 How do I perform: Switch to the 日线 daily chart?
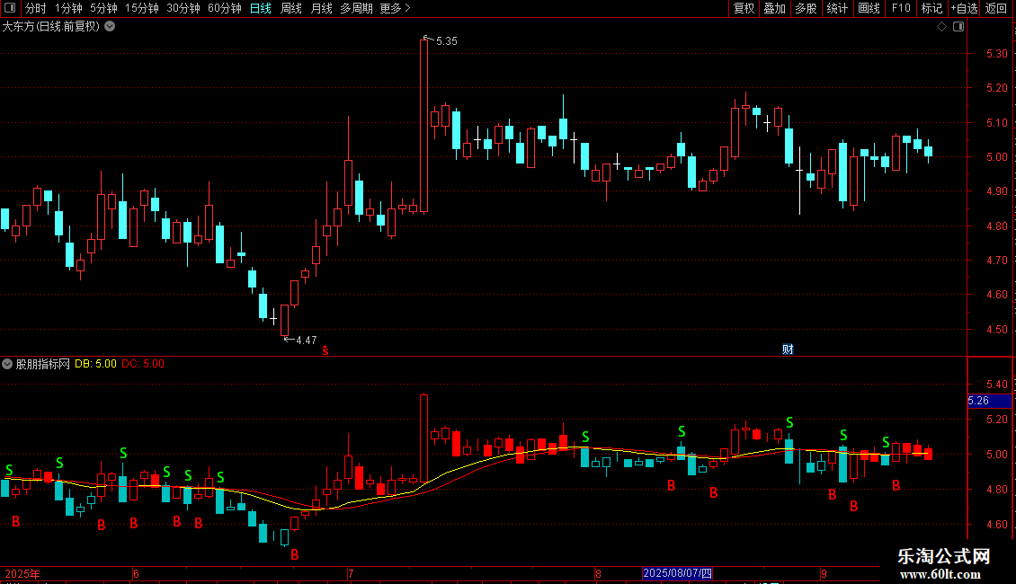click(261, 8)
